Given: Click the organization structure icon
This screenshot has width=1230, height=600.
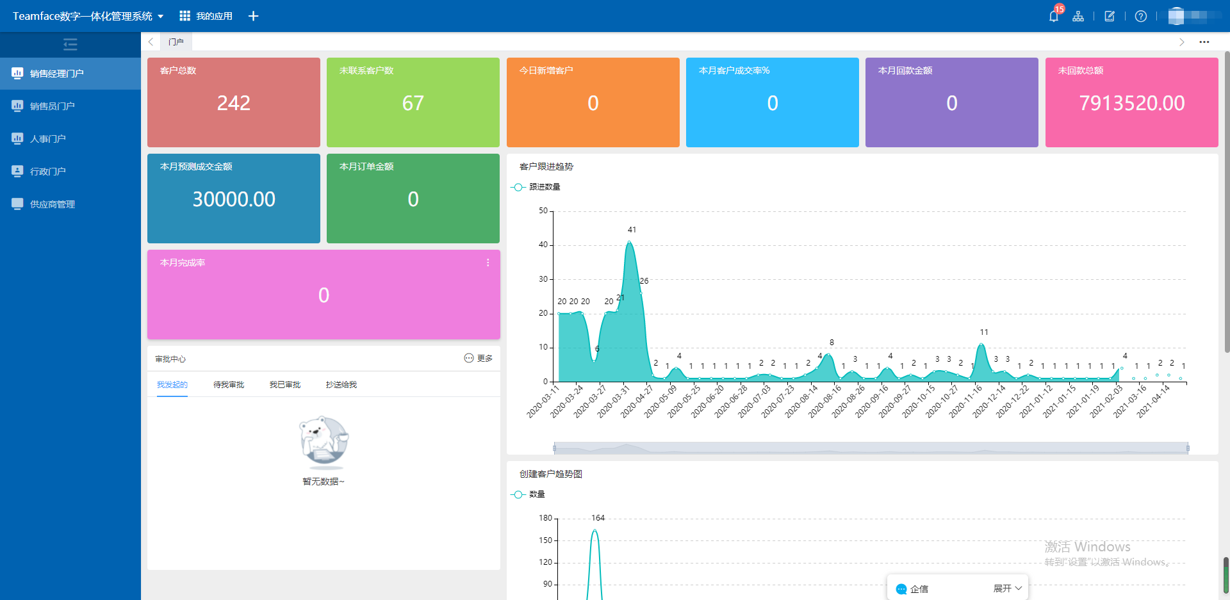Looking at the screenshot, I should (1078, 16).
